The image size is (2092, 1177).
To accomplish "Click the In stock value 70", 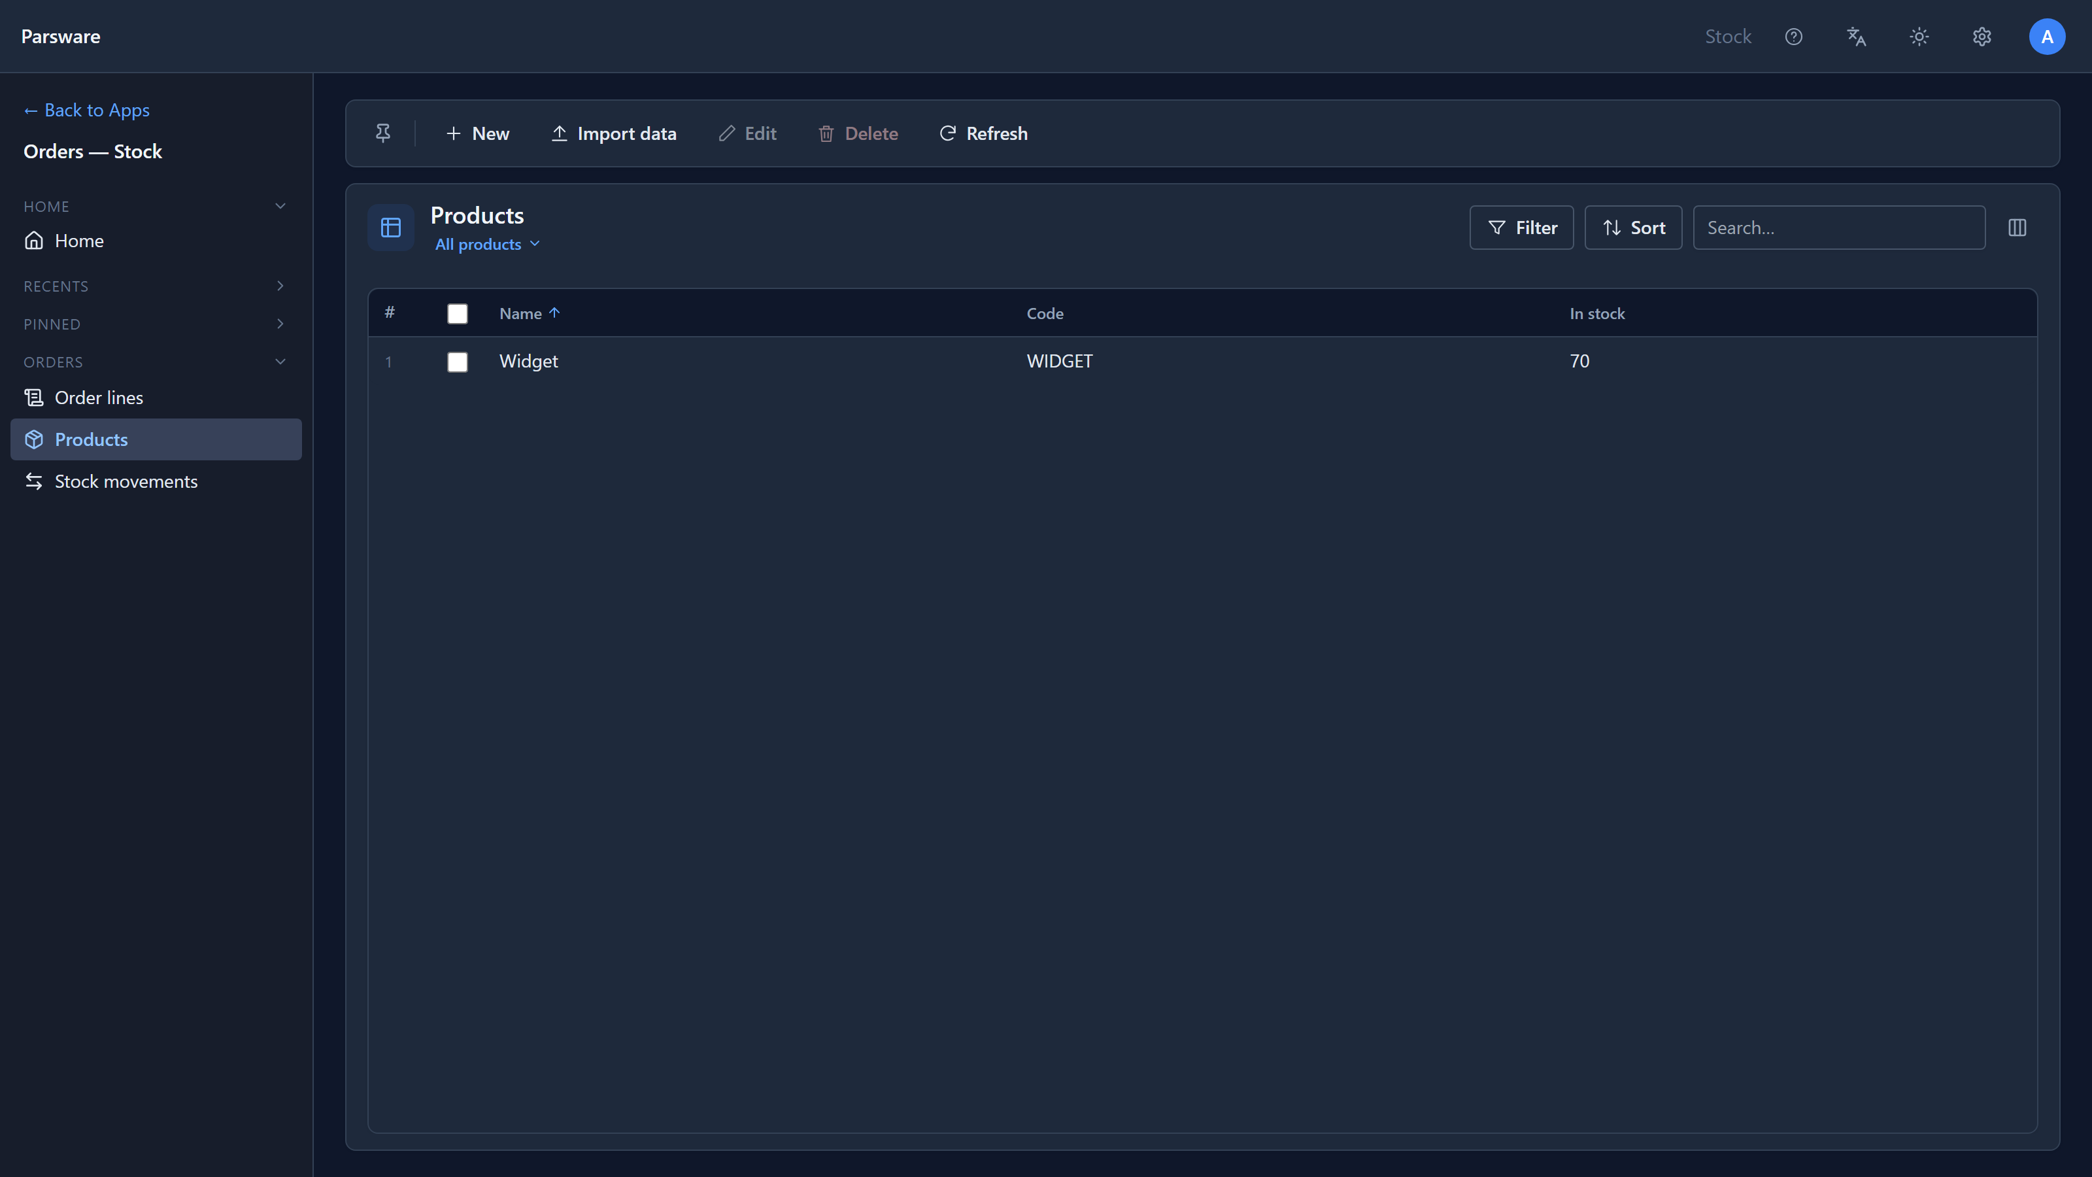I will coord(1579,362).
